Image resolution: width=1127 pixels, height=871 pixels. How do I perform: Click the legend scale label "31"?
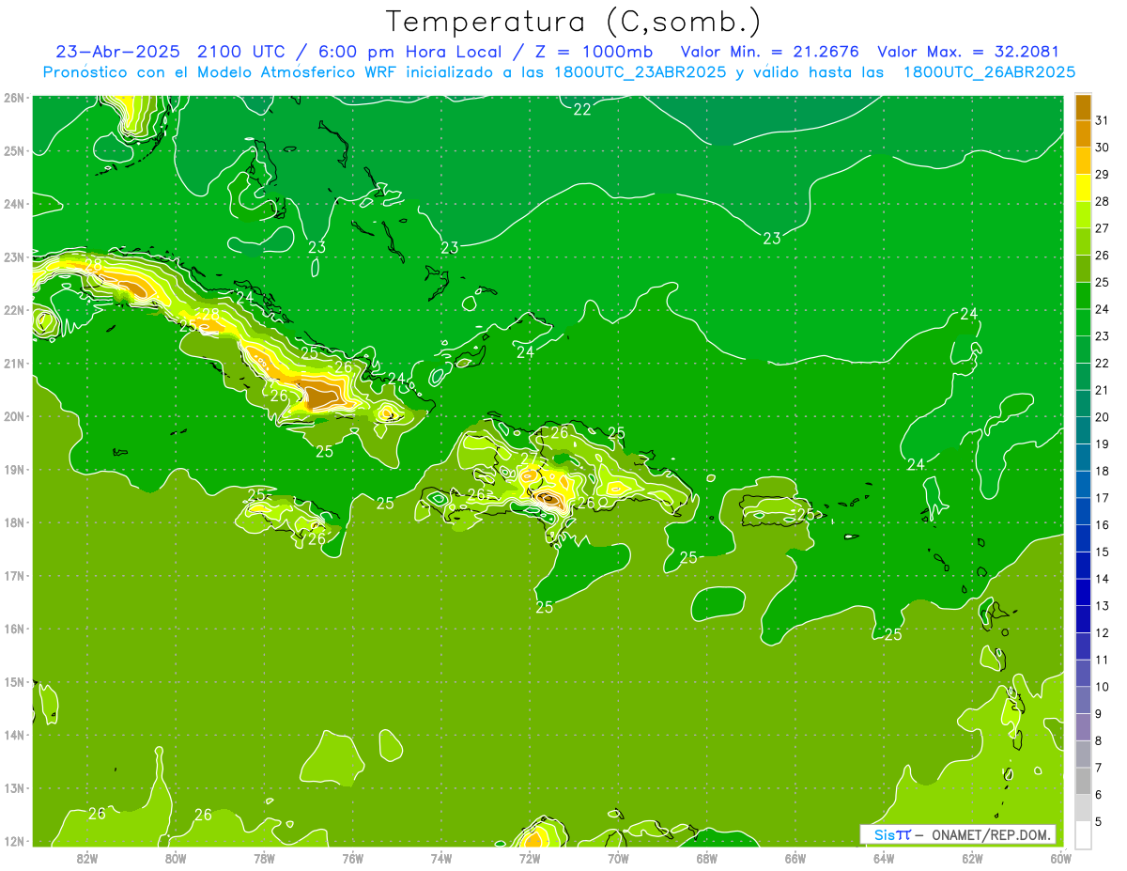(x=1102, y=119)
